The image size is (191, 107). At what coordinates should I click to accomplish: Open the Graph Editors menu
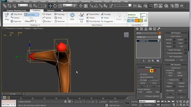74,1
